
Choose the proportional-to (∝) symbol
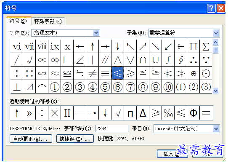coord(42,60)
